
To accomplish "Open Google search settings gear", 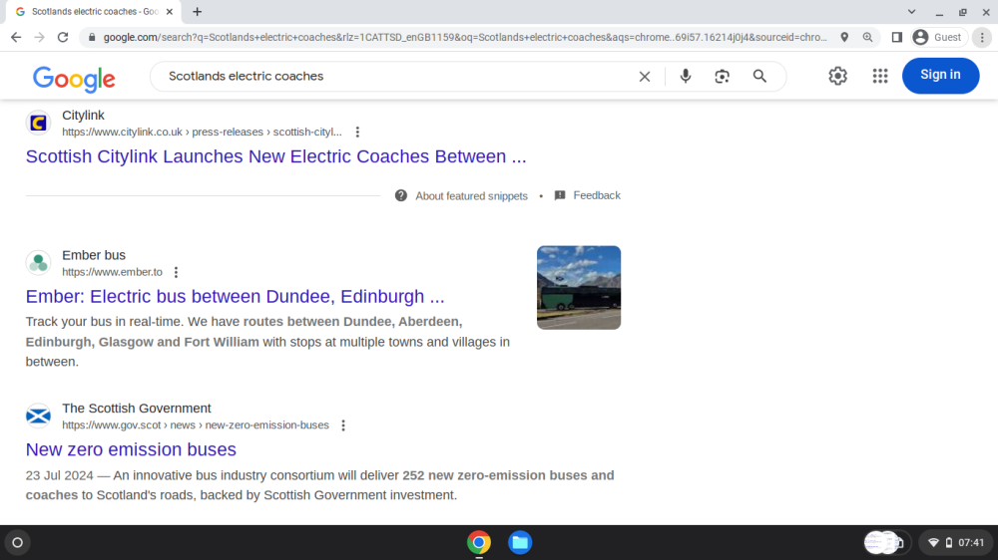I will pyautogui.click(x=837, y=76).
